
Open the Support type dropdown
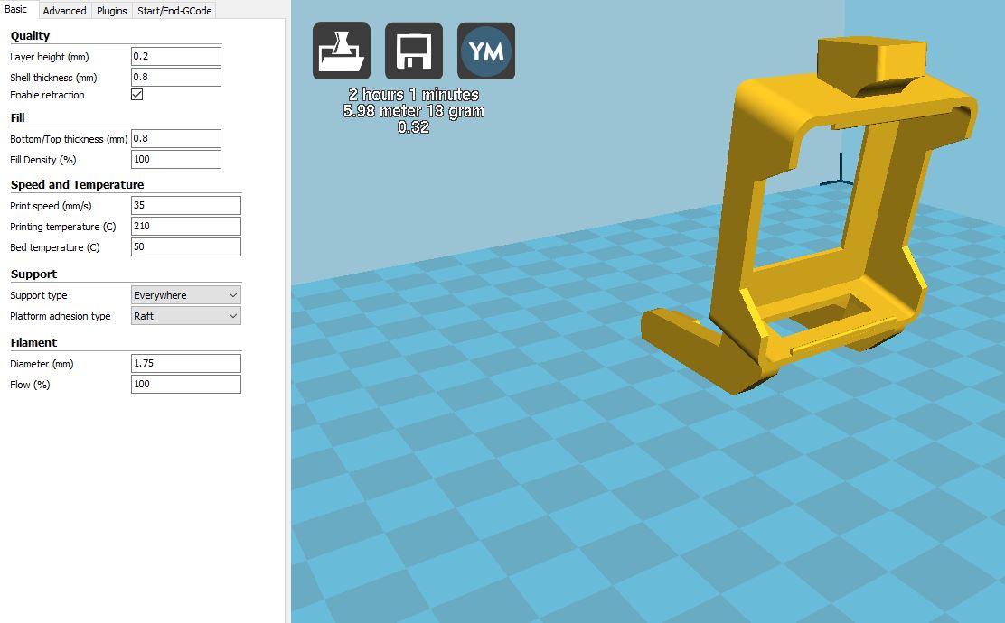pyautogui.click(x=186, y=295)
